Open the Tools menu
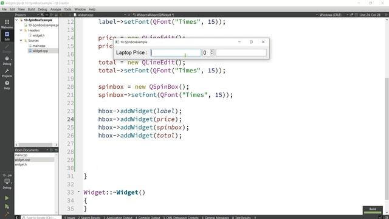Image resolution: width=389 pixels, height=219 pixels. click(x=67, y=10)
